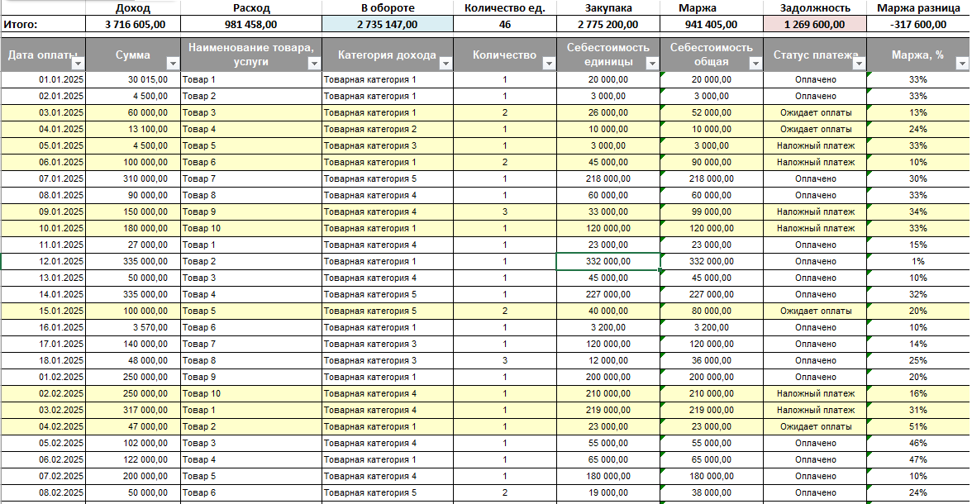
Task: Select the margin cell showing 46%
Action: coord(918,443)
